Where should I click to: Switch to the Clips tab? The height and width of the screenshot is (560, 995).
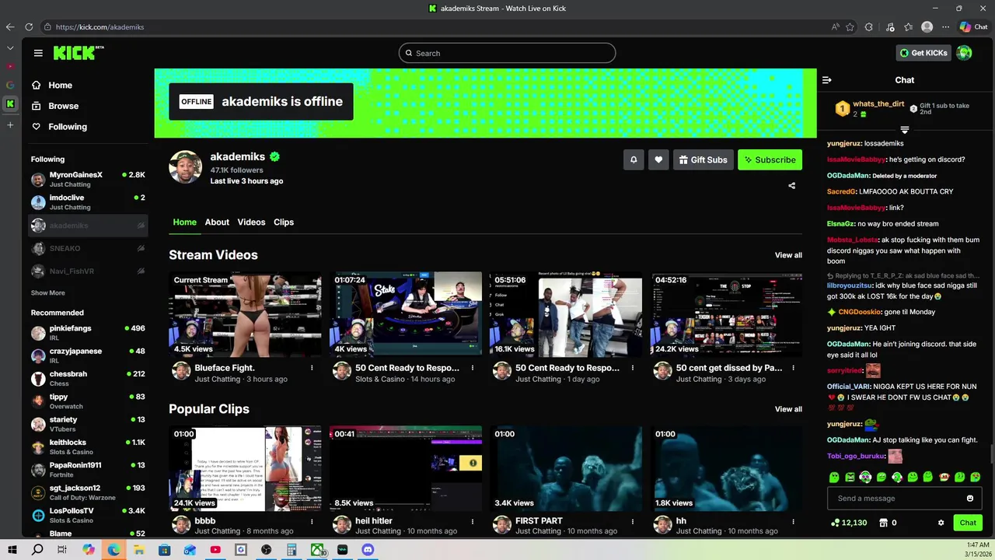pos(284,222)
